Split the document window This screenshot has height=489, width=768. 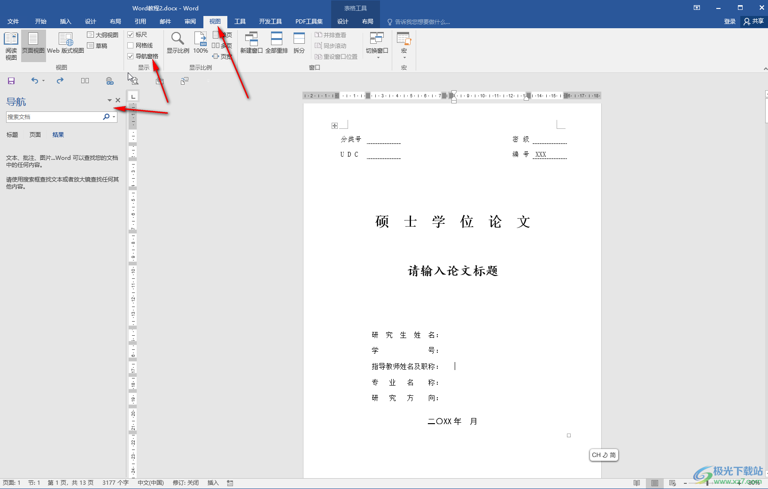click(299, 43)
